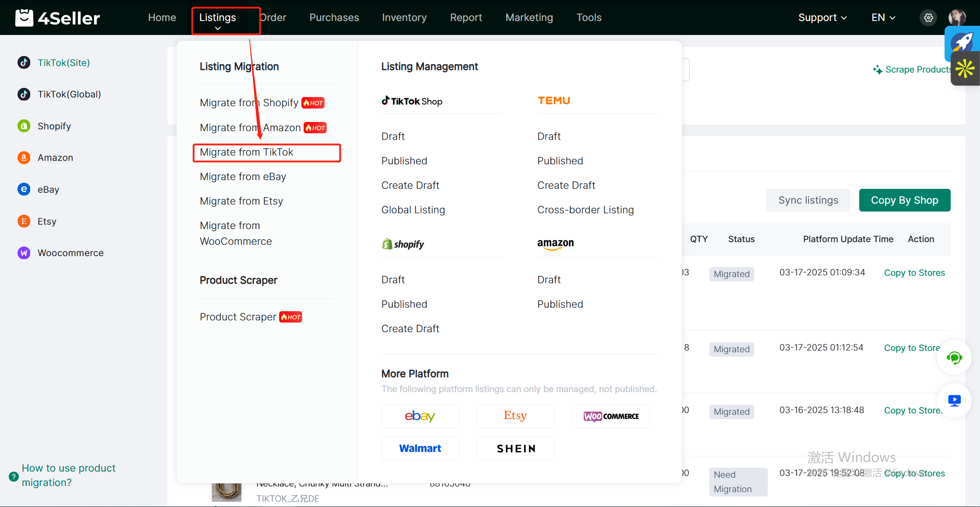Open the blue video tutorial icon
Screen dimensions: 980x507
point(954,400)
